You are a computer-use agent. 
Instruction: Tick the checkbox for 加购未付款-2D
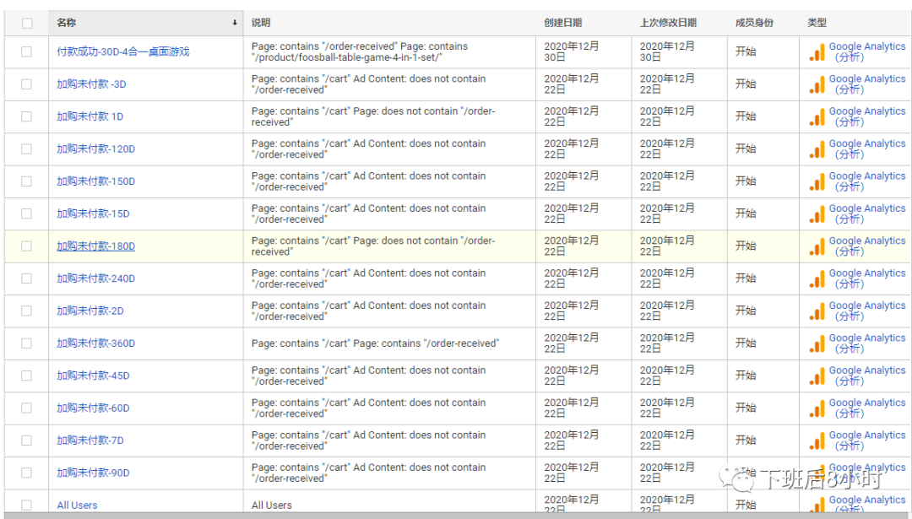(x=27, y=311)
